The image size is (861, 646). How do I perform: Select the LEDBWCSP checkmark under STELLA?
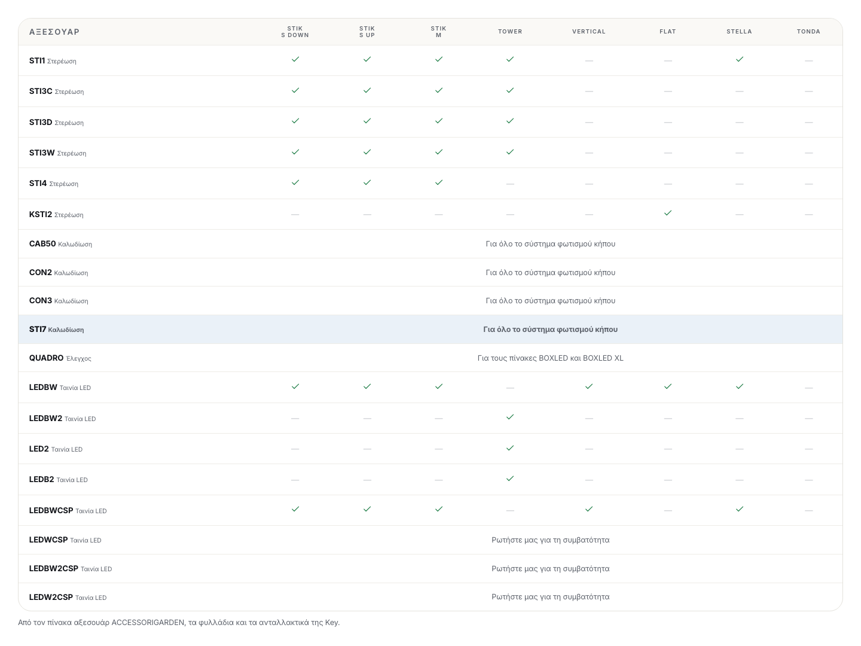740,509
